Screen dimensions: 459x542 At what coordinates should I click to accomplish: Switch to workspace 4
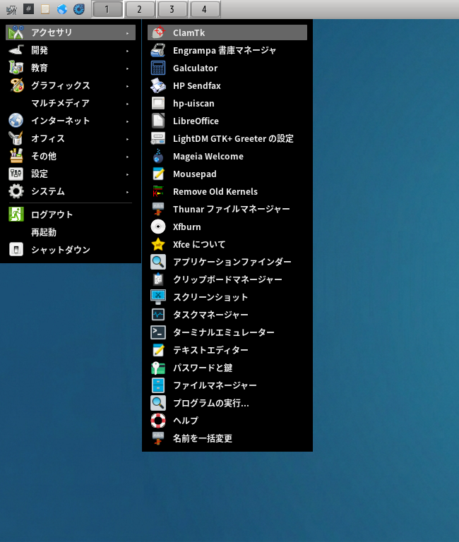click(x=204, y=9)
